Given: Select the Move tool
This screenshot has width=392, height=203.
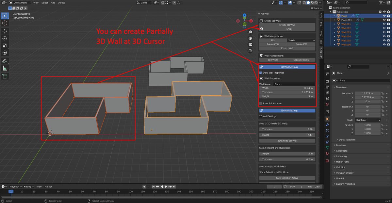Looking at the screenshot, I should coord(5,31).
